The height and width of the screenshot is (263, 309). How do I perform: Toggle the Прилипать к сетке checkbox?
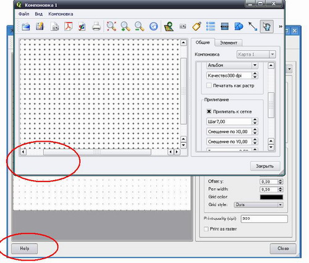[209, 111]
